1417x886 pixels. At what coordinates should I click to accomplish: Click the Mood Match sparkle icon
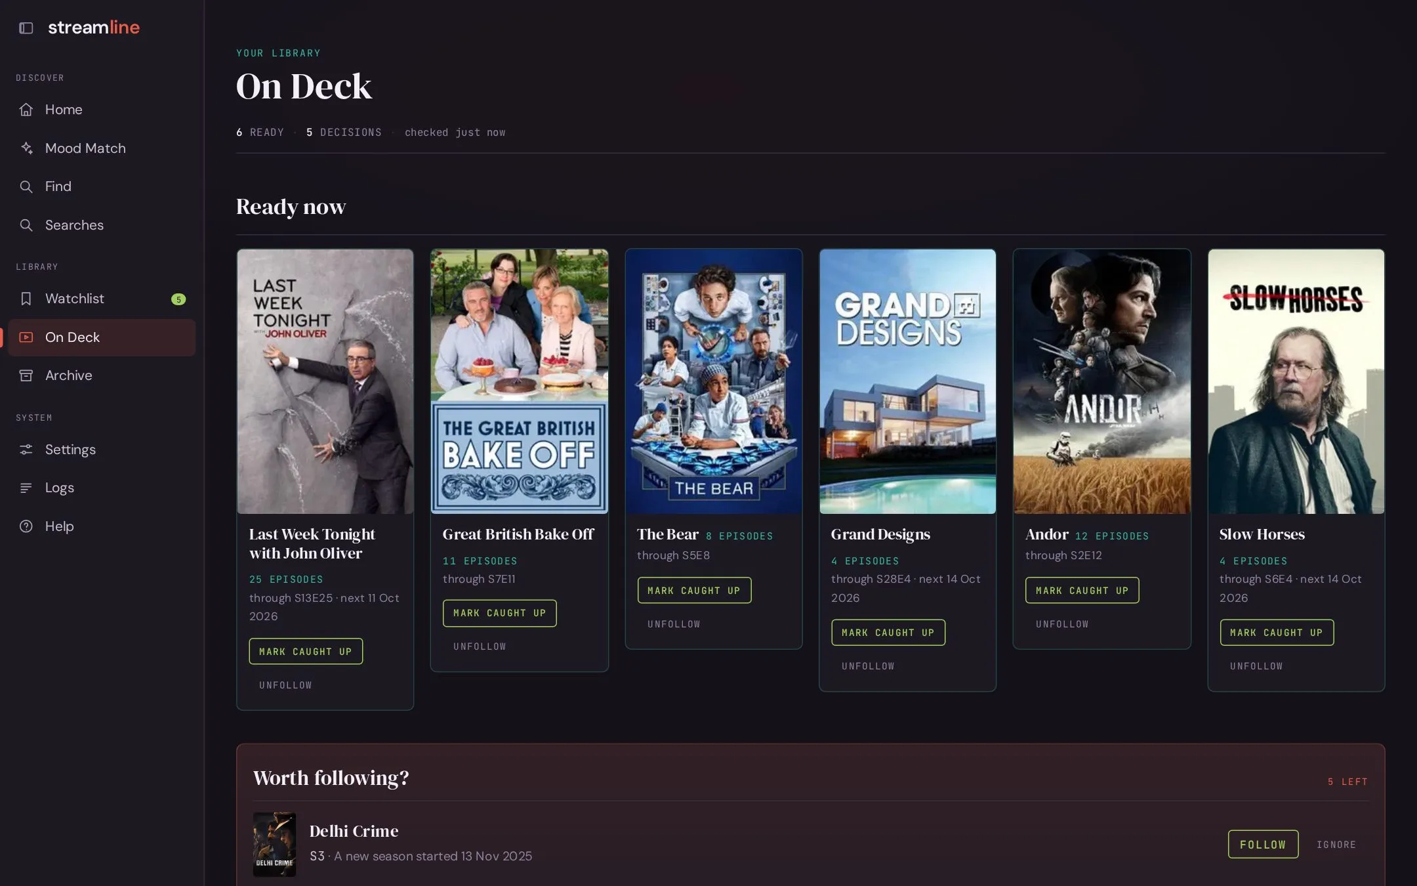pyautogui.click(x=26, y=148)
